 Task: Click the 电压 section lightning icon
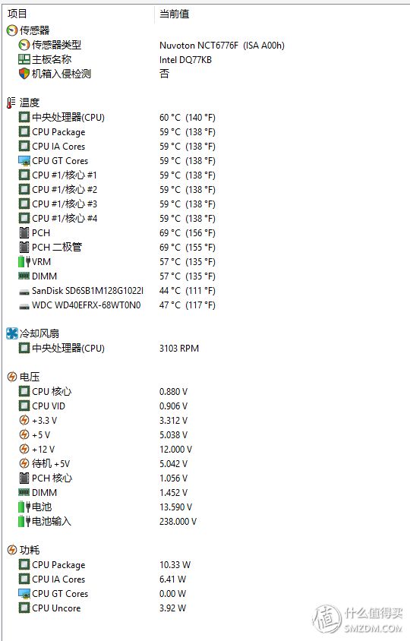[12, 377]
